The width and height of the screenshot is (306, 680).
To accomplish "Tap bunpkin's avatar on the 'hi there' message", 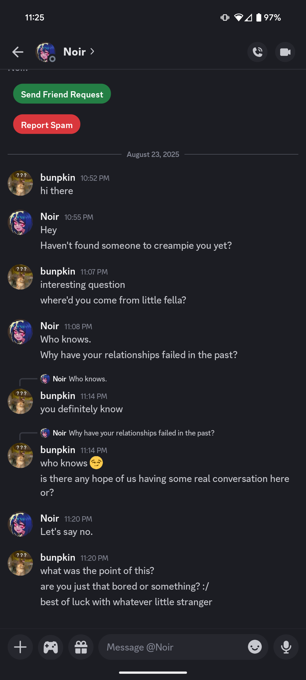I will (20, 183).
